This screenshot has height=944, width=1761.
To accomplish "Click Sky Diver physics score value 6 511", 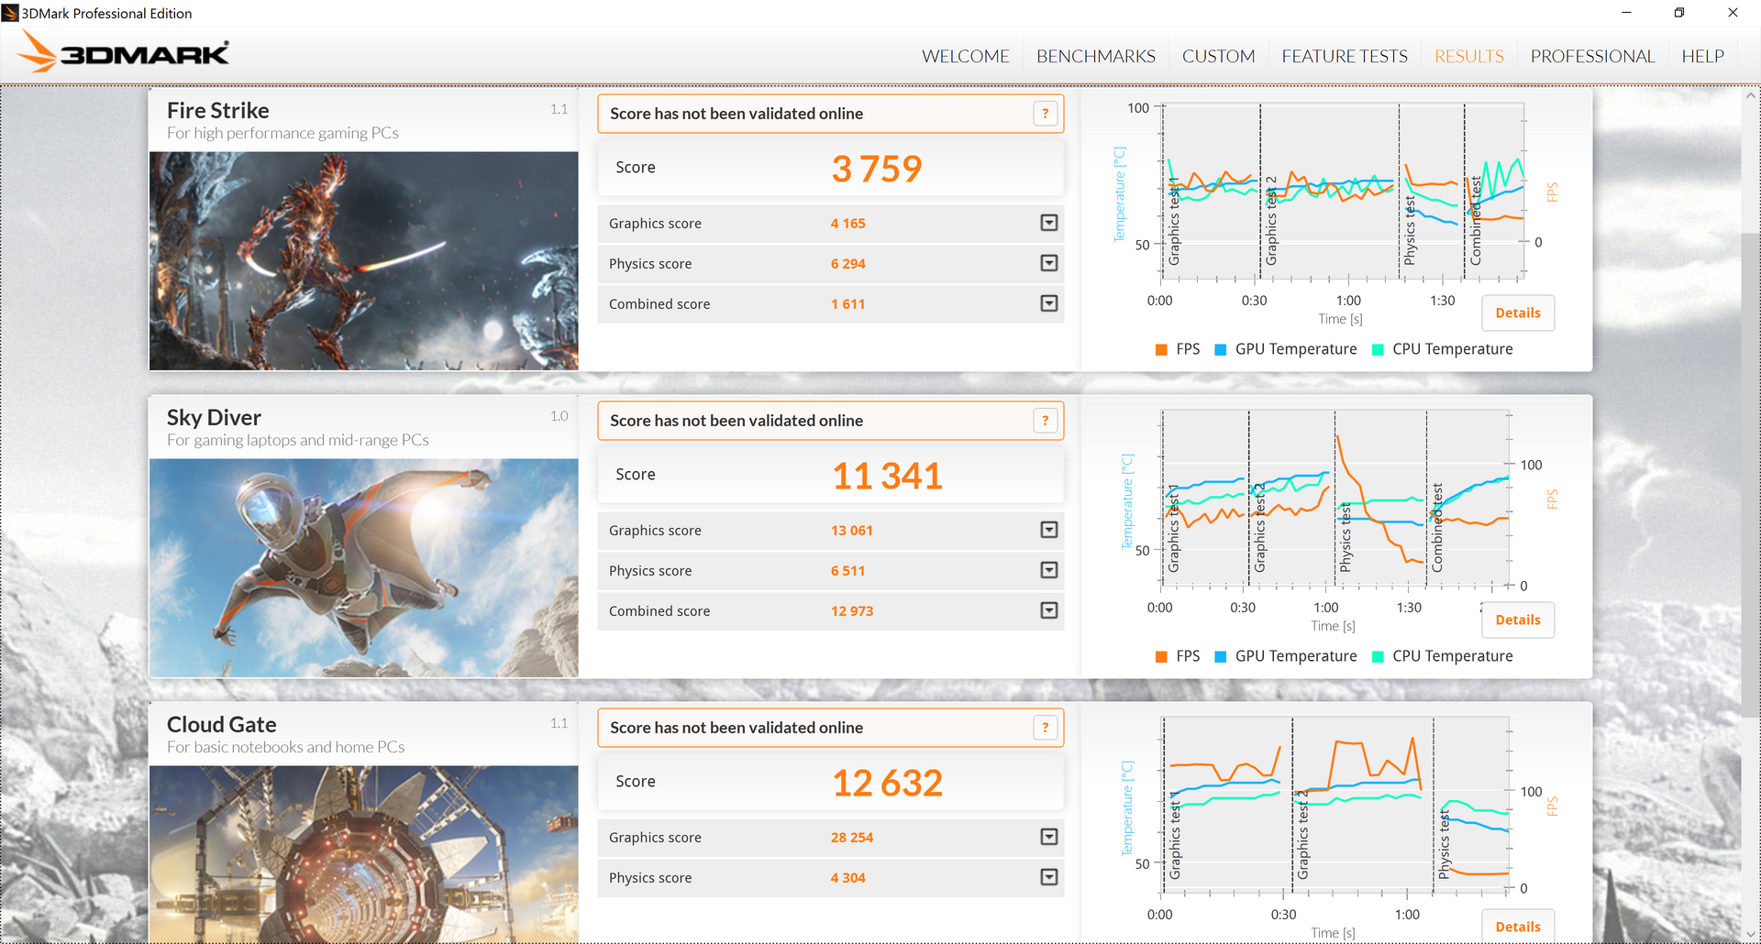I will [x=848, y=571].
